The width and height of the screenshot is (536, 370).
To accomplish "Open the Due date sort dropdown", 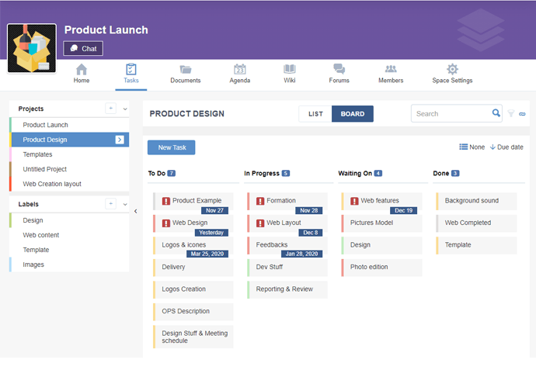I will (506, 147).
